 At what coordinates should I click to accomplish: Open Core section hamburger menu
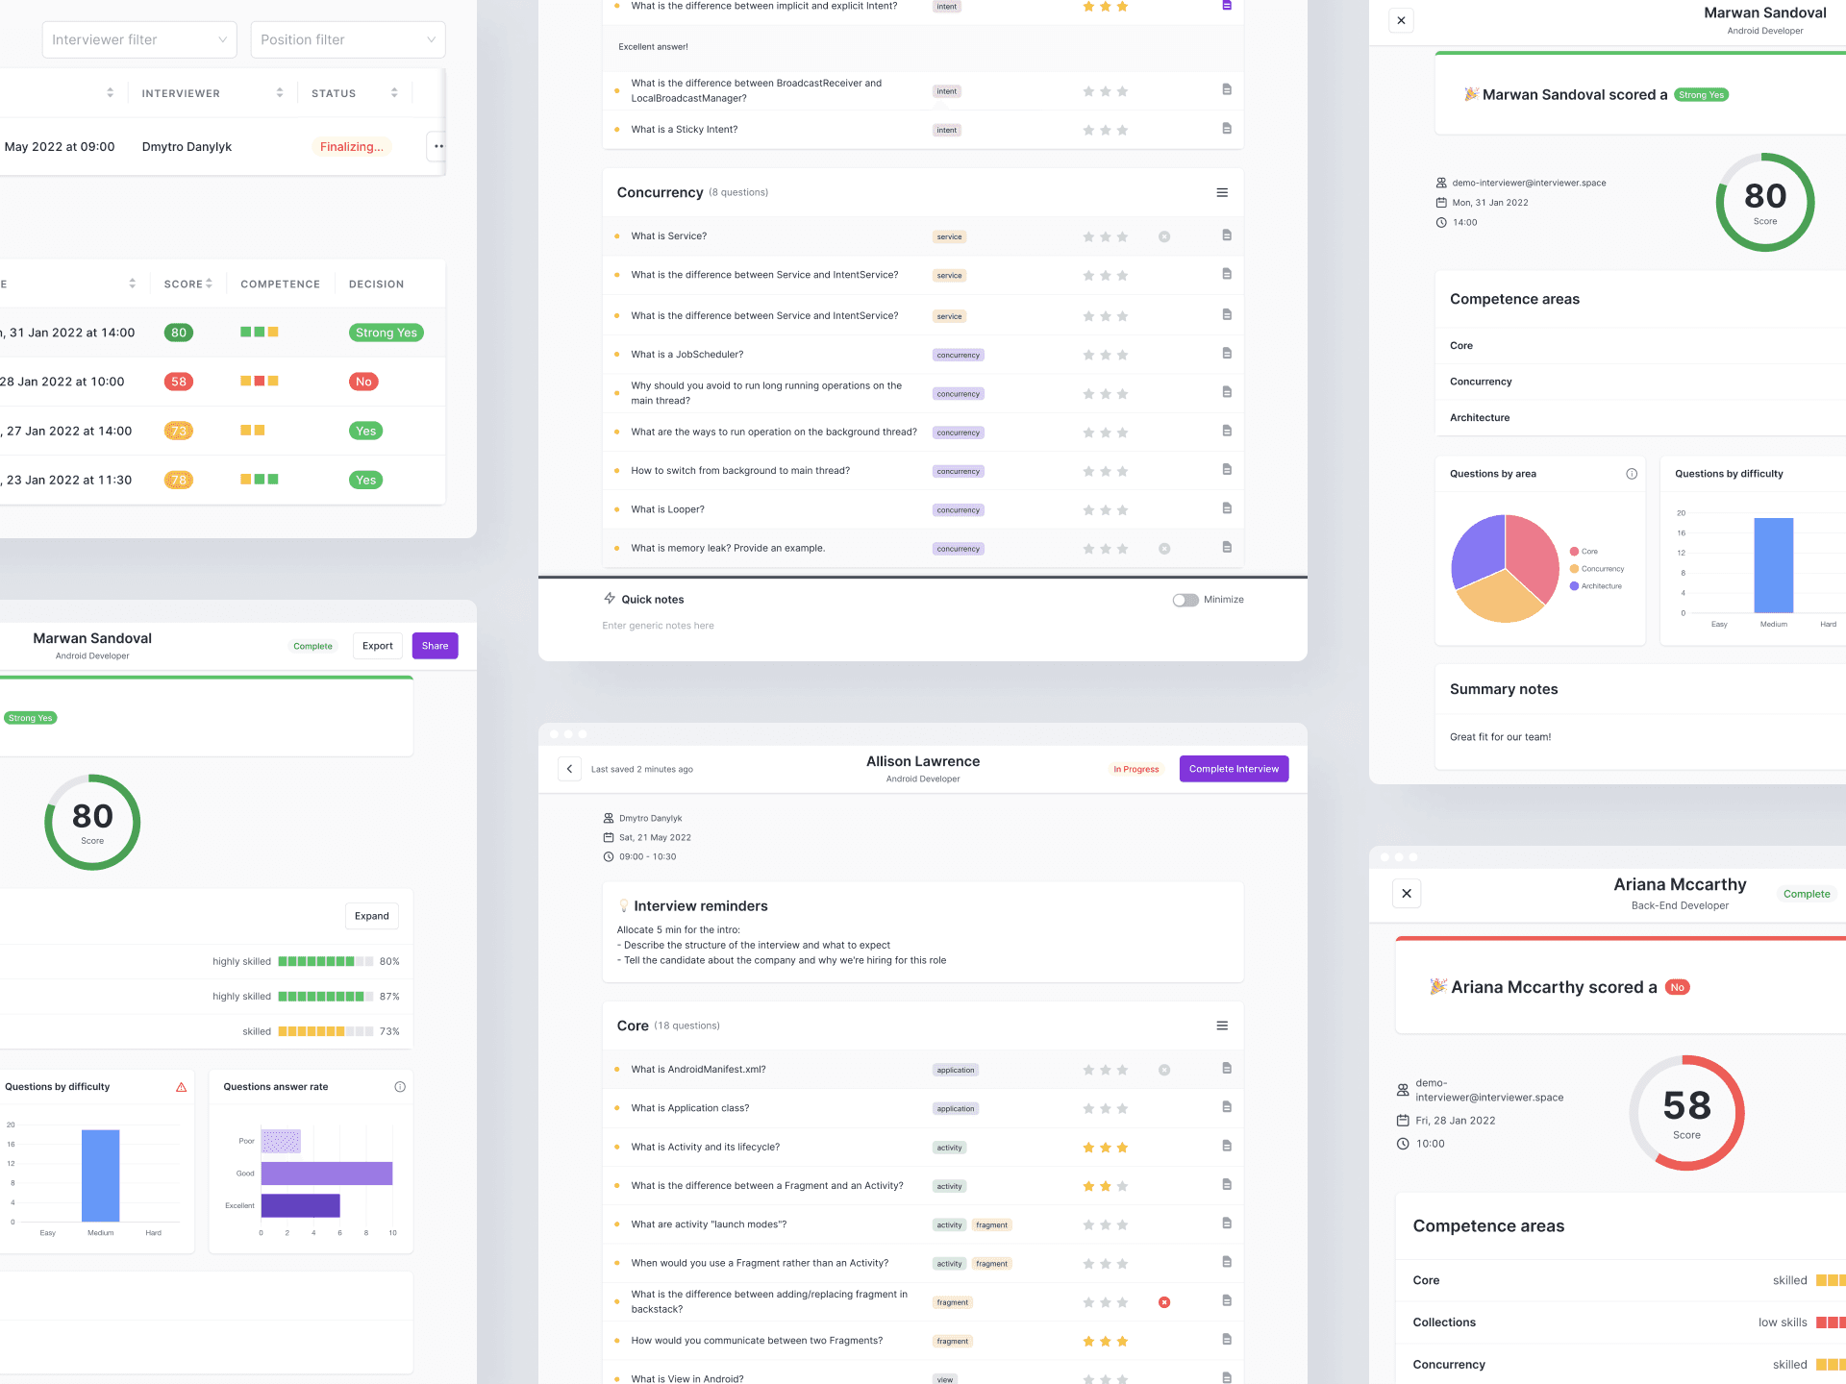coord(1222,1026)
